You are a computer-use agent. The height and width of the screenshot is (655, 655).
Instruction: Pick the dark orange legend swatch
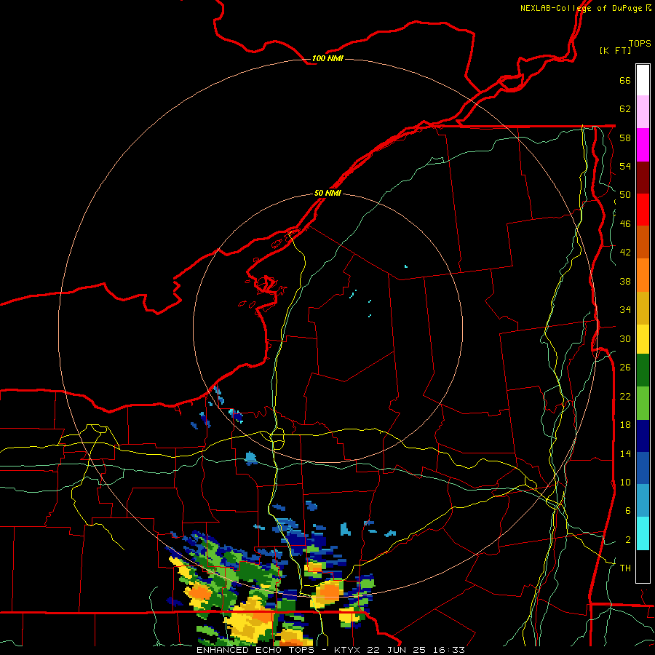click(643, 242)
